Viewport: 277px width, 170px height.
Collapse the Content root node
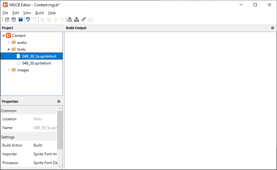(3, 36)
